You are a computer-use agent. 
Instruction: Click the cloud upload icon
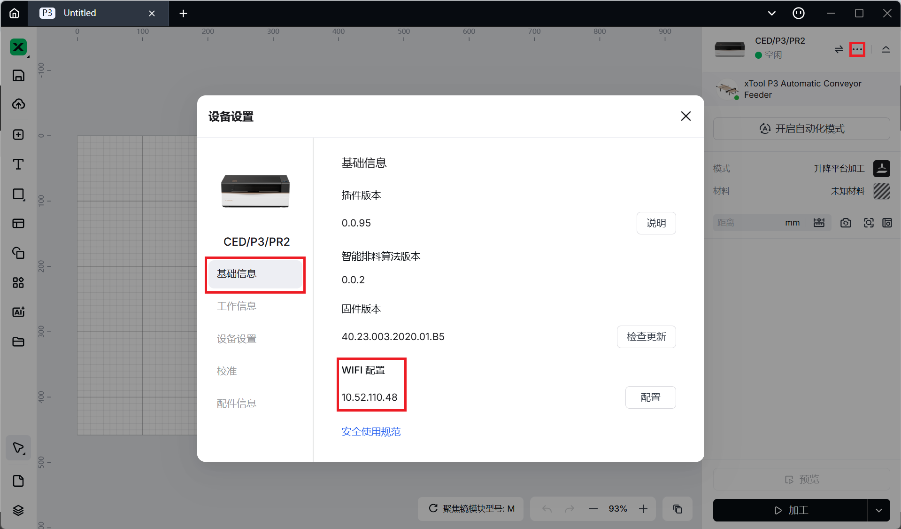[x=18, y=104]
